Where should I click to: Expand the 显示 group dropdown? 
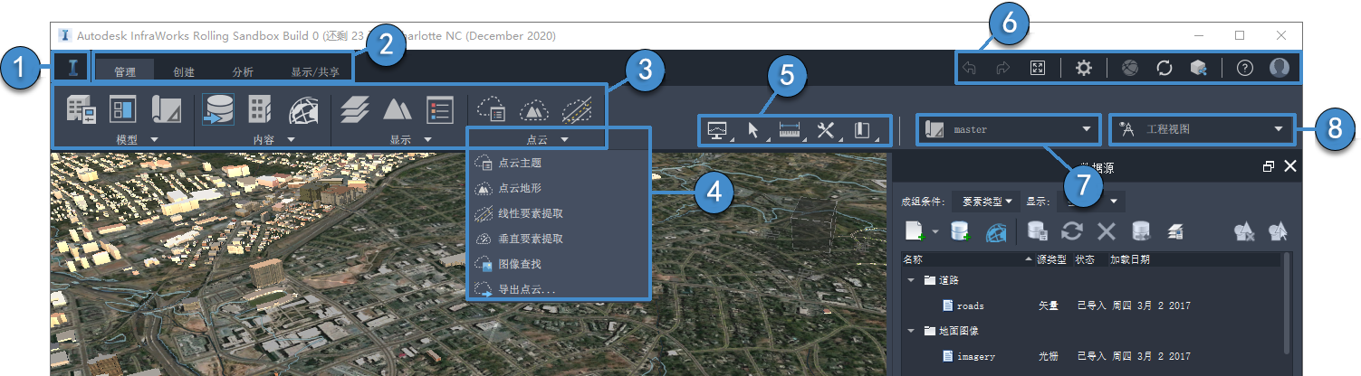click(427, 140)
